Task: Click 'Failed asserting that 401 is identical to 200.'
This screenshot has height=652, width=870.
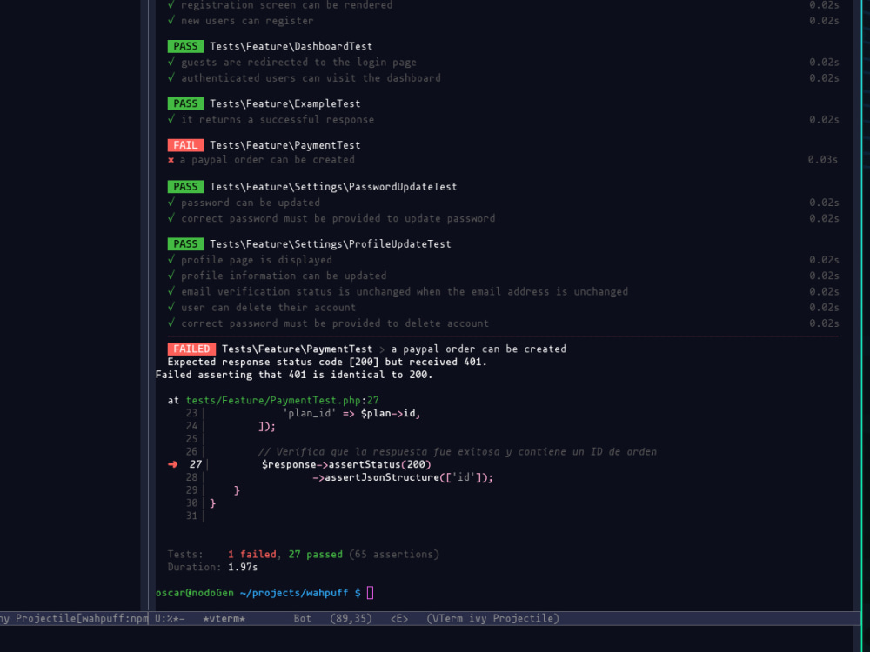Action: coord(293,375)
